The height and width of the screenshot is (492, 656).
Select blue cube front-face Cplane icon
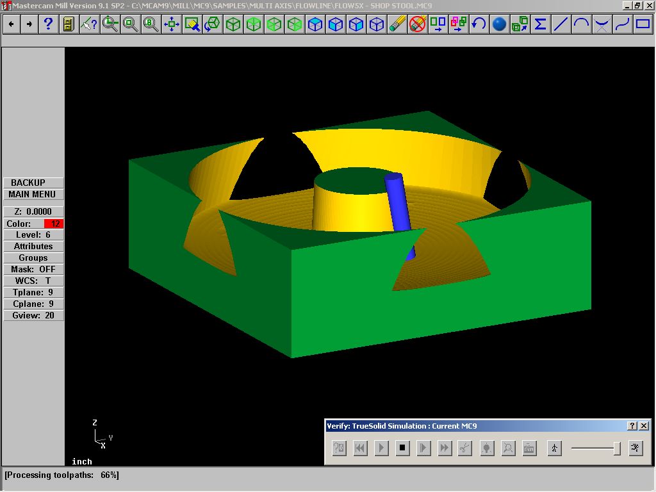(x=335, y=24)
